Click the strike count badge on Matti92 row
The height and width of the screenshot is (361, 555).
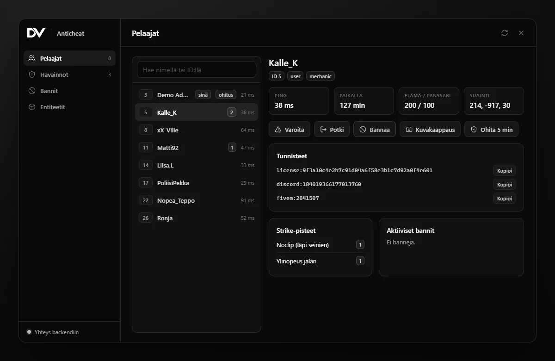tap(232, 148)
